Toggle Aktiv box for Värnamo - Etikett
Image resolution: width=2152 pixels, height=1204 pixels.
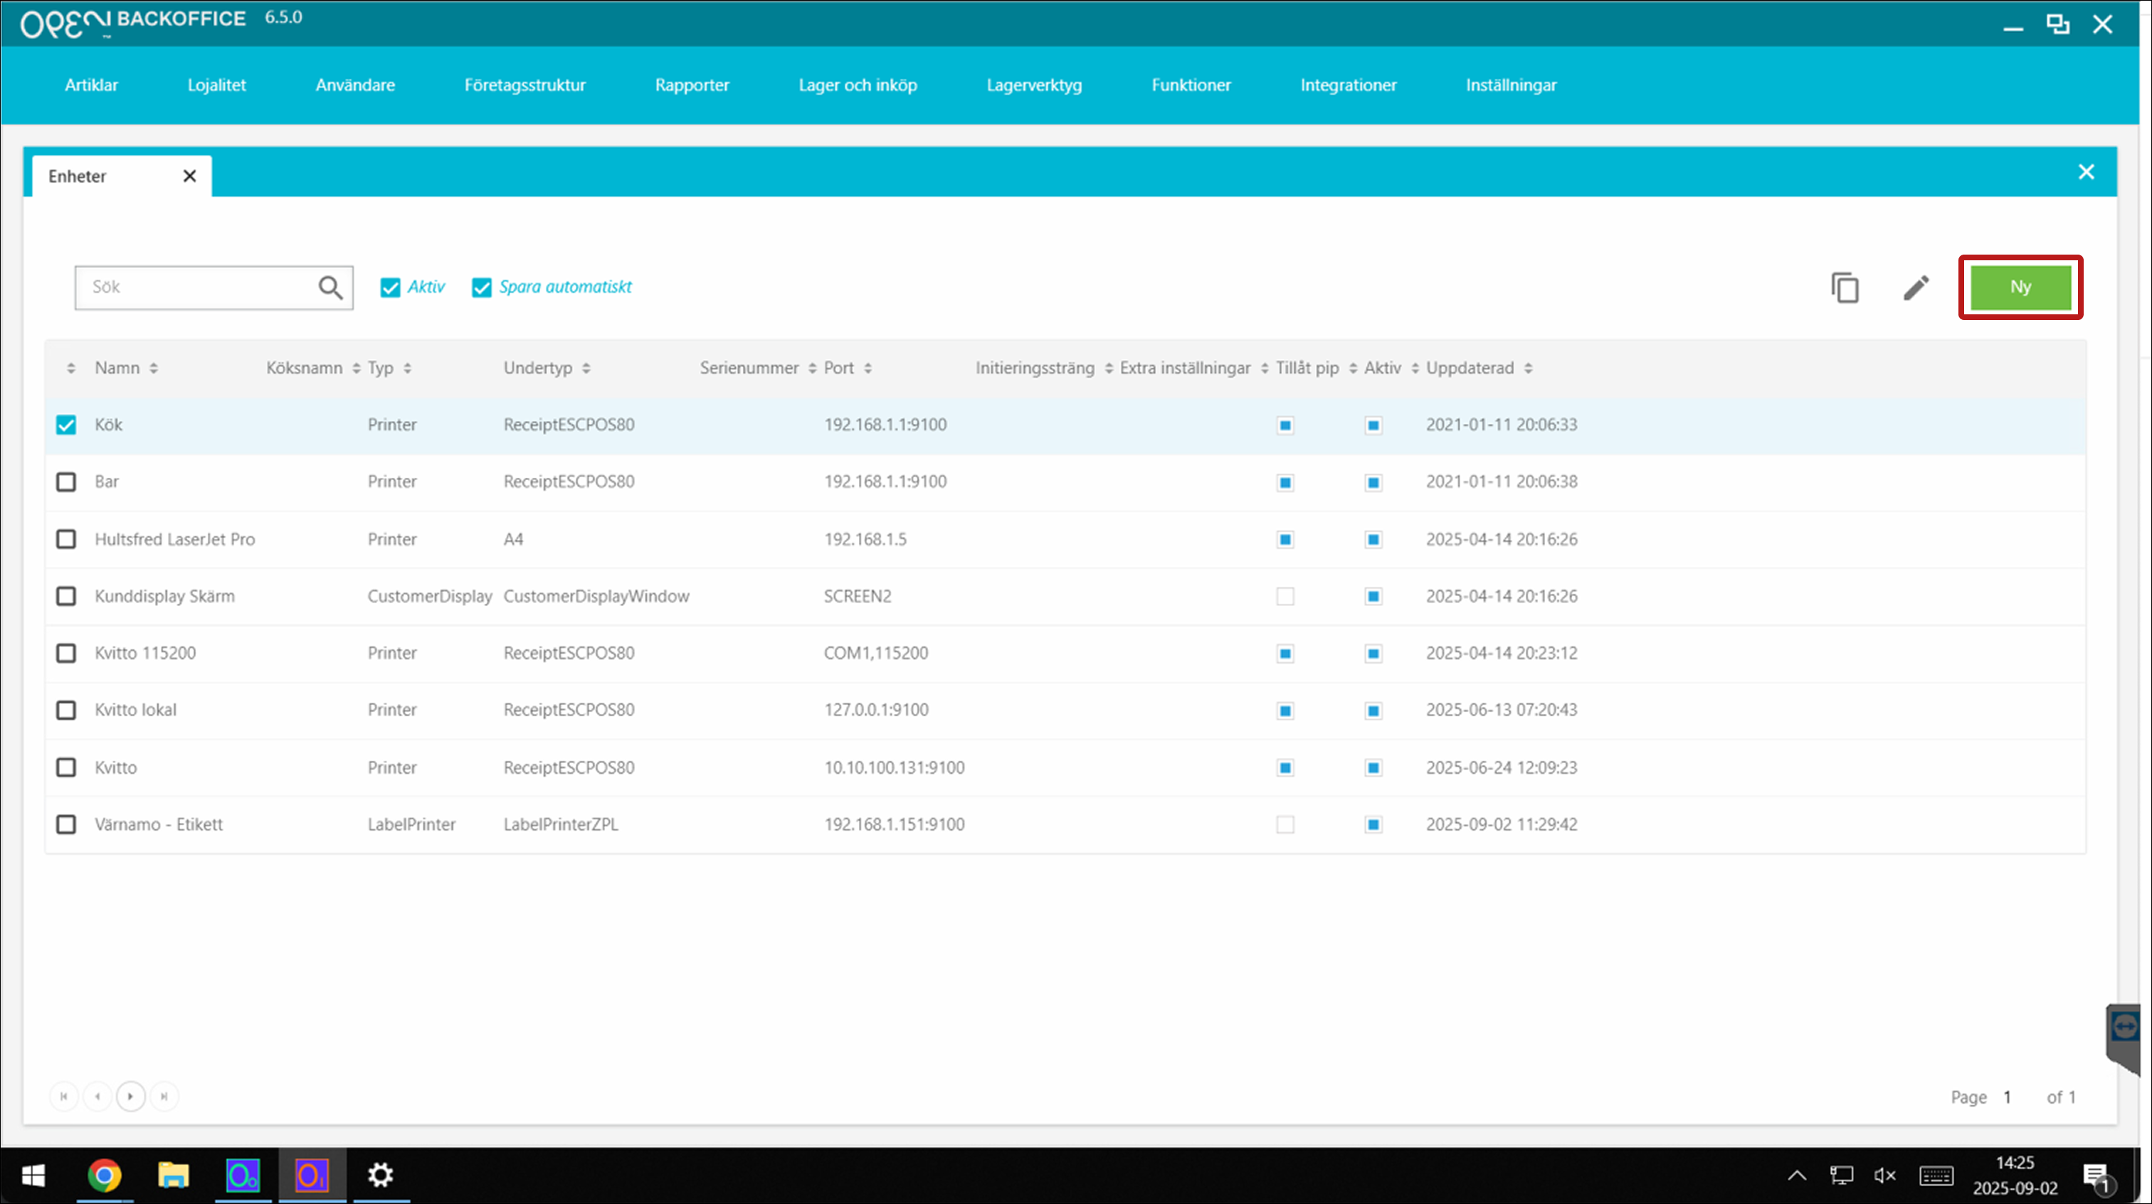pyautogui.click(x=1373, y=825)
